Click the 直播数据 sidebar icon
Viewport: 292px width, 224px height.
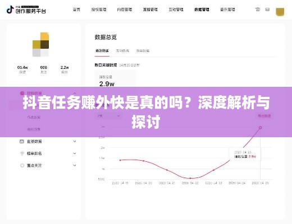(22, 142)
